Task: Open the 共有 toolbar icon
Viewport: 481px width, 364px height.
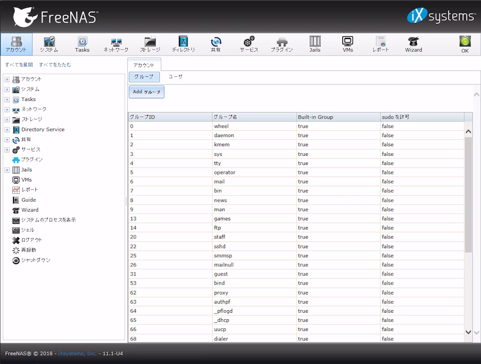Action: 216,44
